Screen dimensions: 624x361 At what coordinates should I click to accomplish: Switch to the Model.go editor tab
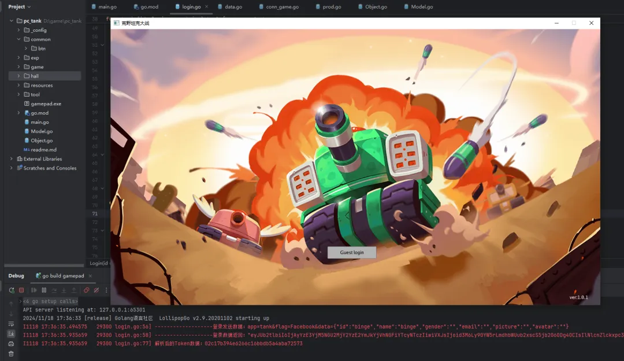[x=418, y=7]
